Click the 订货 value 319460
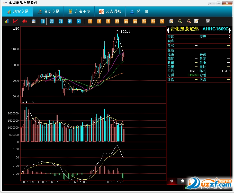Viewport: 234px width, 193px height. coord(193,75)
